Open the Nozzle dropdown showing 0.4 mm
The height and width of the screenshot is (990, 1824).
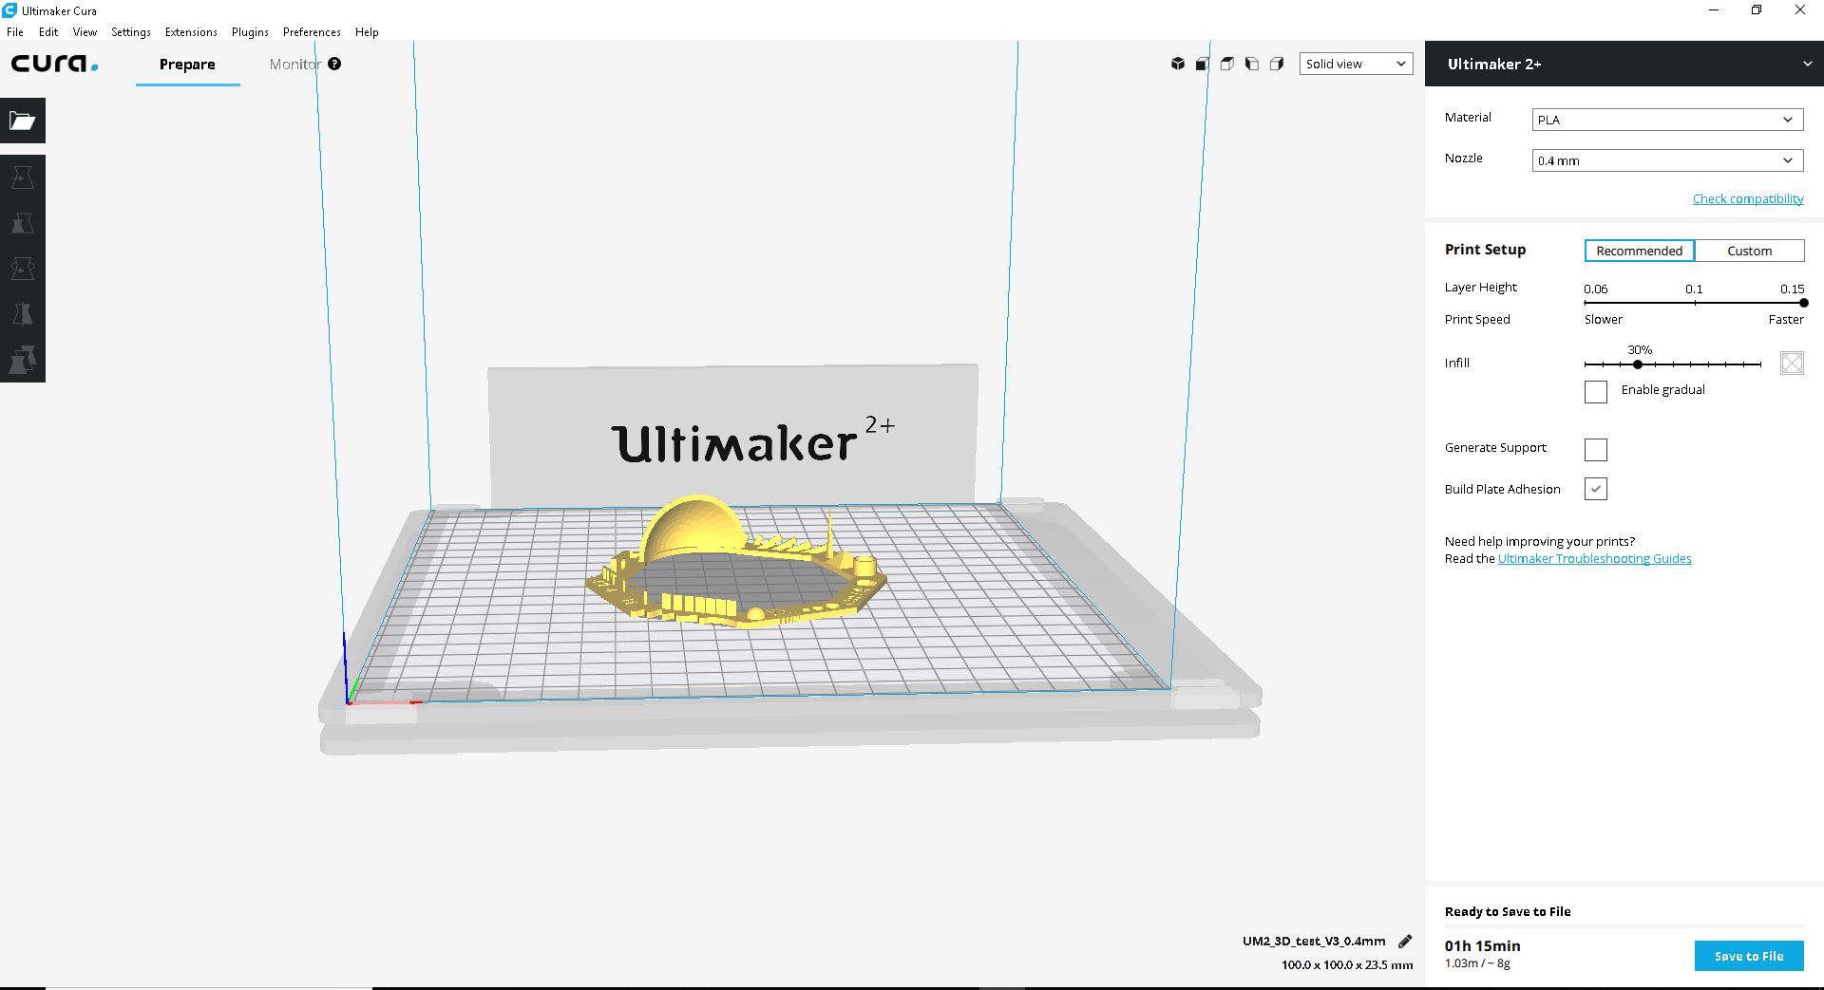(1667, 160)
